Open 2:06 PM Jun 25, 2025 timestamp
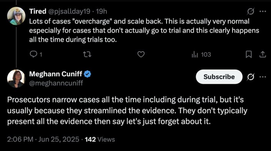Screen dimensions: 271x151 tap(43, 139)
